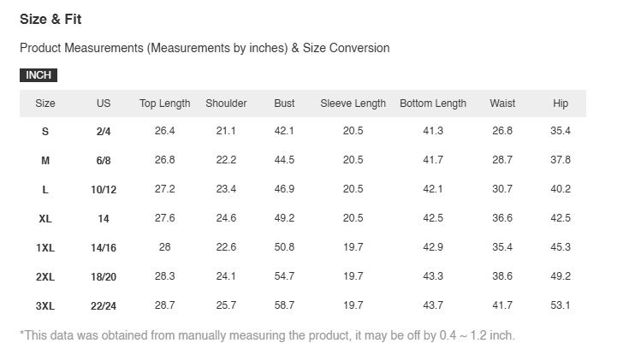Screen dimensions: 623x355
Task: Click the Sleeve Length column header
Action: pos(353,104)
